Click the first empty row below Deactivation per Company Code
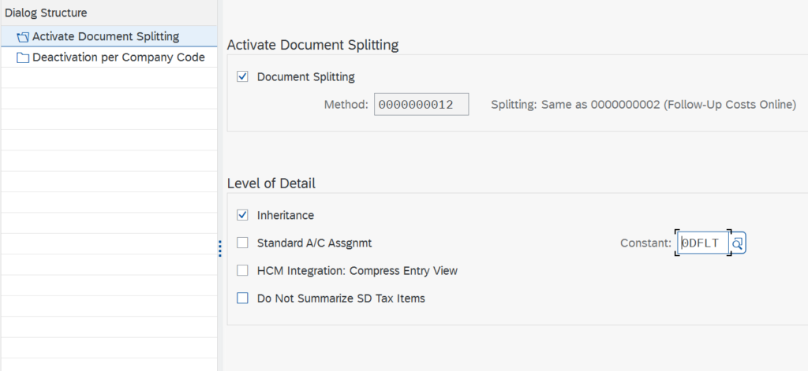The width and height of the screenshot is (808, 371). [x=109, y=78]
